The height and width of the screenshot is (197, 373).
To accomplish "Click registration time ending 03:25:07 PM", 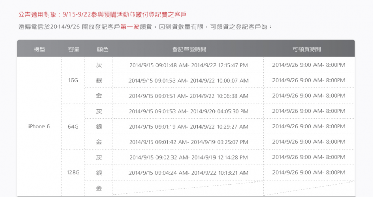I will pos(189,142).
